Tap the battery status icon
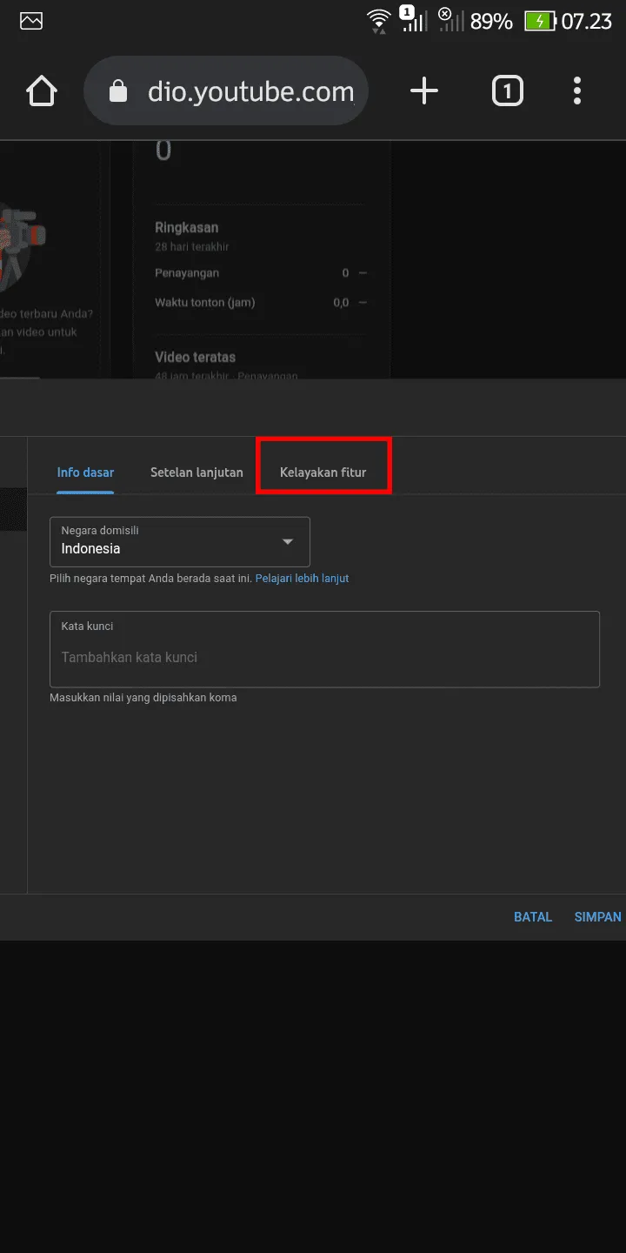Screen dimensions: 626x1253 [x=540, y=21]
